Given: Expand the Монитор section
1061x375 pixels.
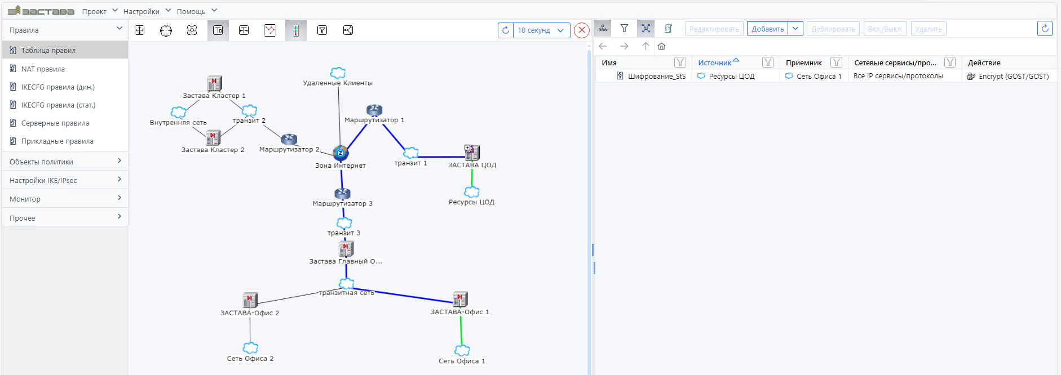Looking at the screenshot, I should coord(65,199).
